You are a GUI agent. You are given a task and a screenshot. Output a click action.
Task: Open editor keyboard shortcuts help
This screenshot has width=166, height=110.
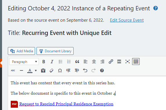[x=102, y=70]
